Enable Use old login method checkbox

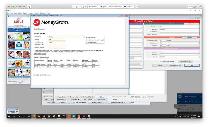(x=161, y=61)
